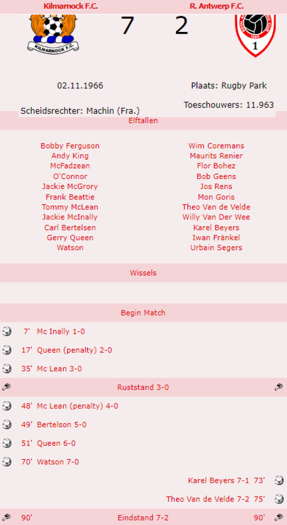
Task: Click the R. Antwerp F.C. club crest
Action: pos(256,35)
